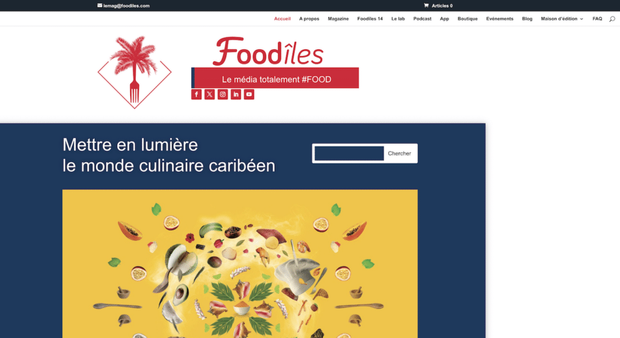Open the YouTube social icon
The height and width of the screenshot is (338, 620).
click(x=249, y=94)
